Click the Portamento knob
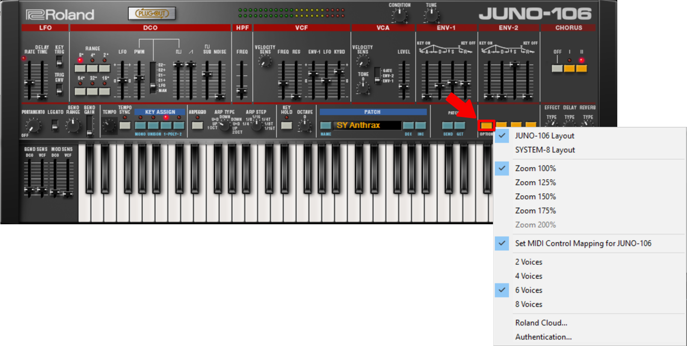 32,126
